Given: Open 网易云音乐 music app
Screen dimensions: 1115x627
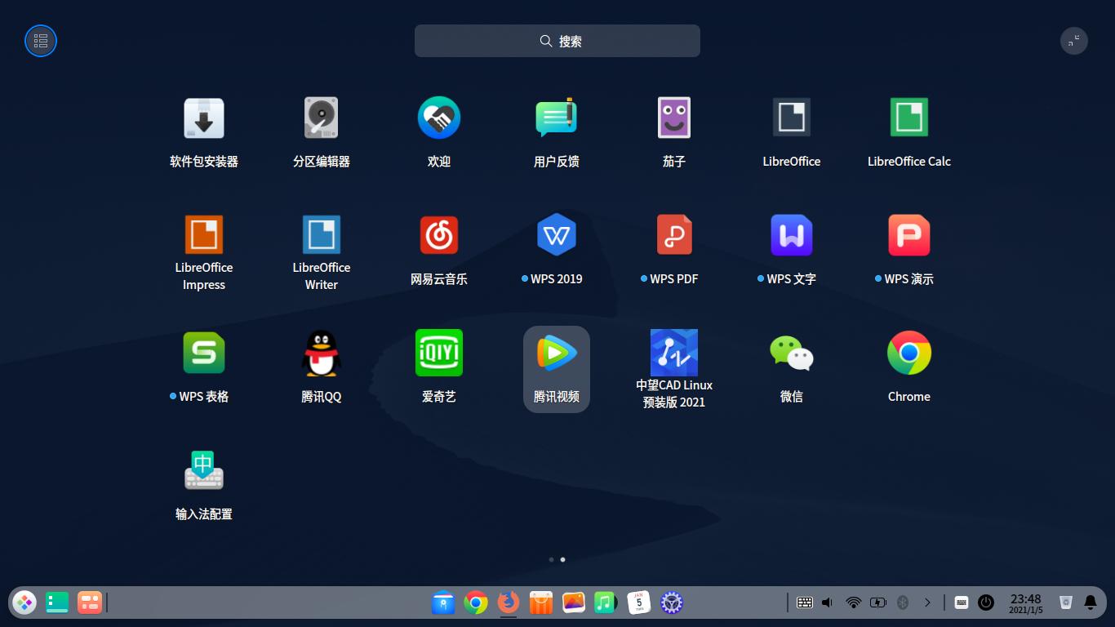Looking at the screenshot, I should 439,235.
